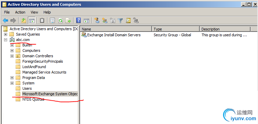Toggle the Show/Hide Action Pane icon
This screenshot has height=124, width=258.
(86, 21)
